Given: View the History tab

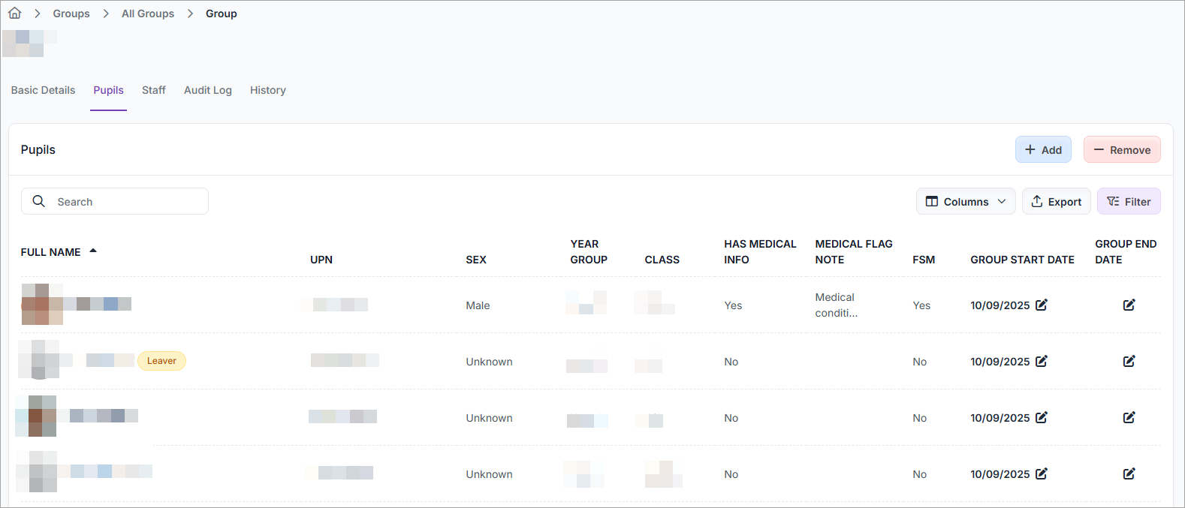Looking at the screenshot, I should pos(267,90).
